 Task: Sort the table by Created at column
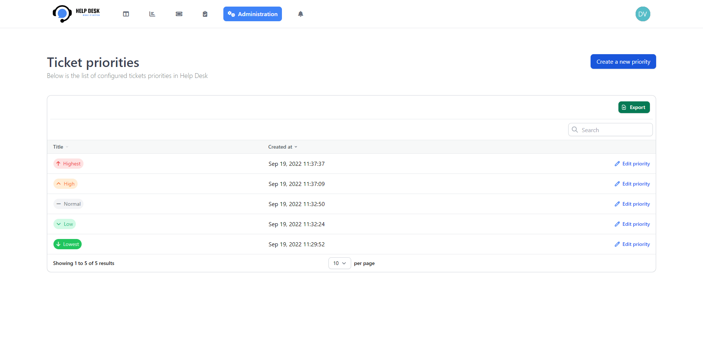click(283, 147)
